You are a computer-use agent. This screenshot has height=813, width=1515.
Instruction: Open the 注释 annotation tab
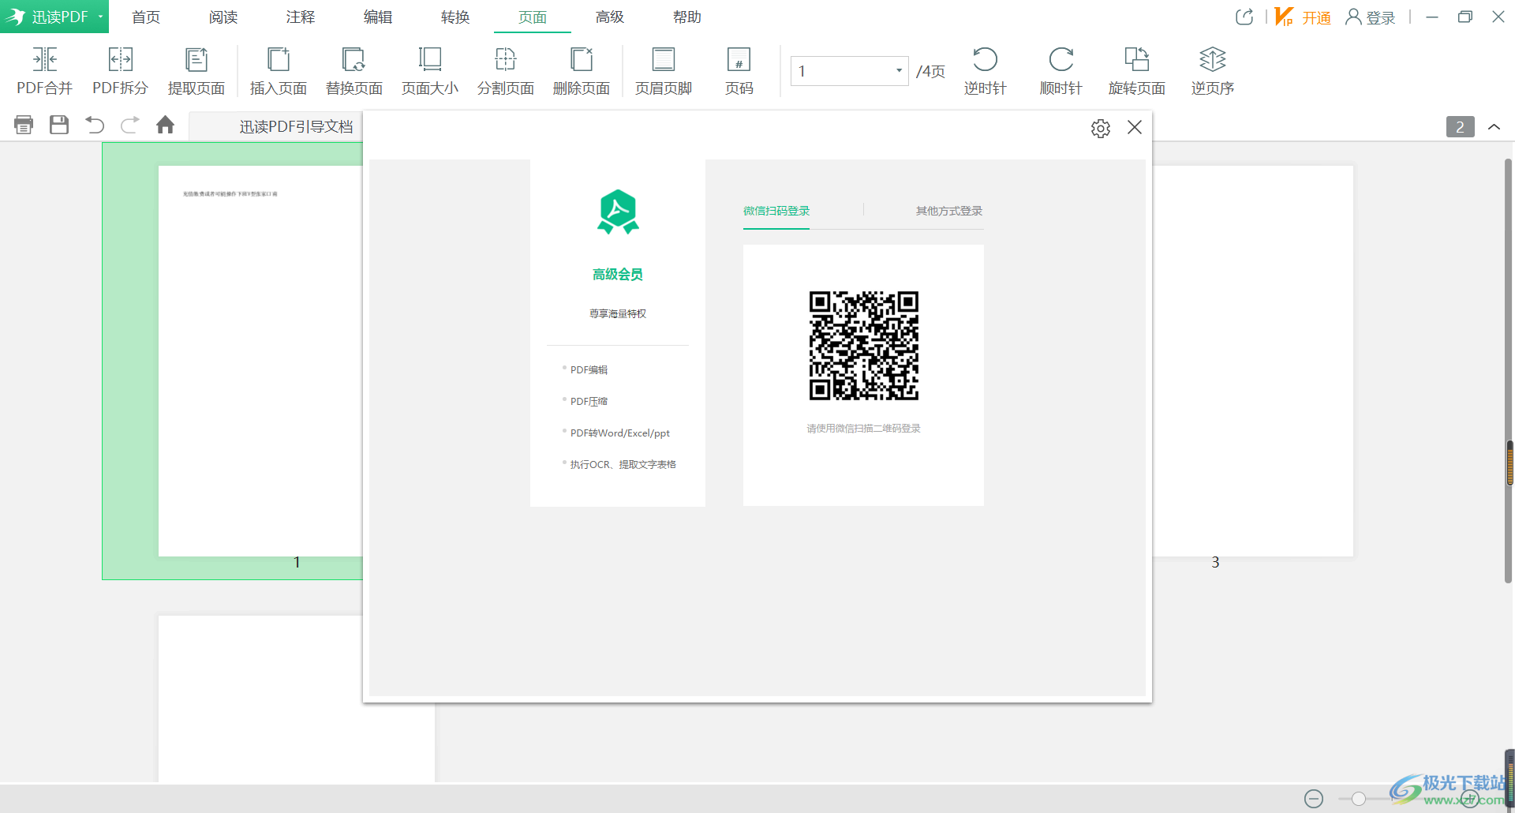[301, 17]
